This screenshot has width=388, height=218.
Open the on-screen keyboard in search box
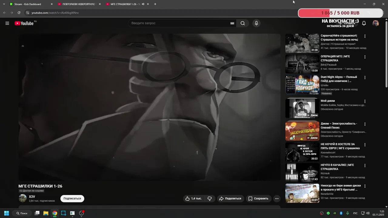click(232, 23)
